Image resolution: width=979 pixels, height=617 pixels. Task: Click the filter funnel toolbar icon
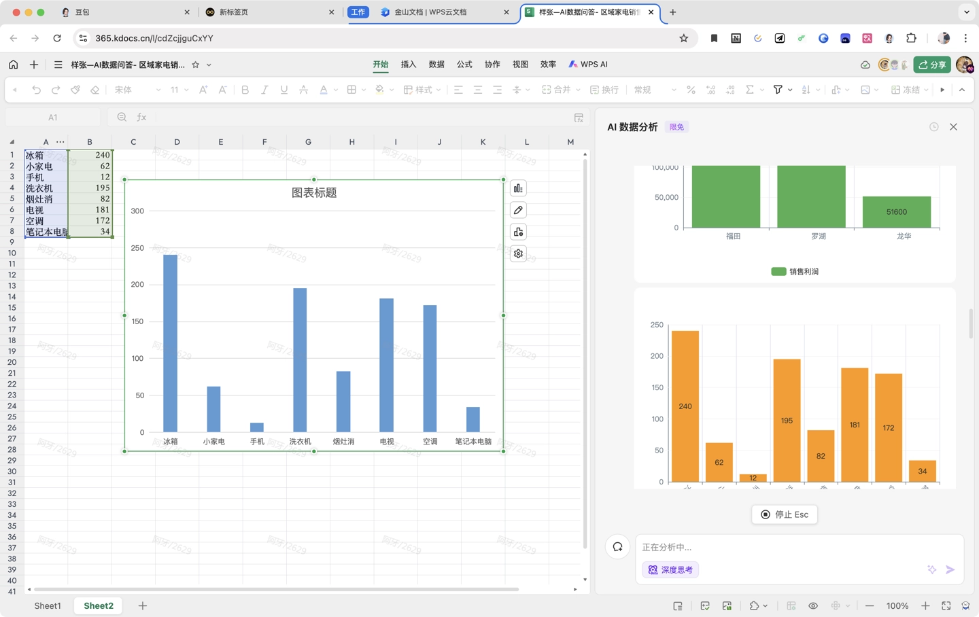pyautogui.click(x=778, y=90)
